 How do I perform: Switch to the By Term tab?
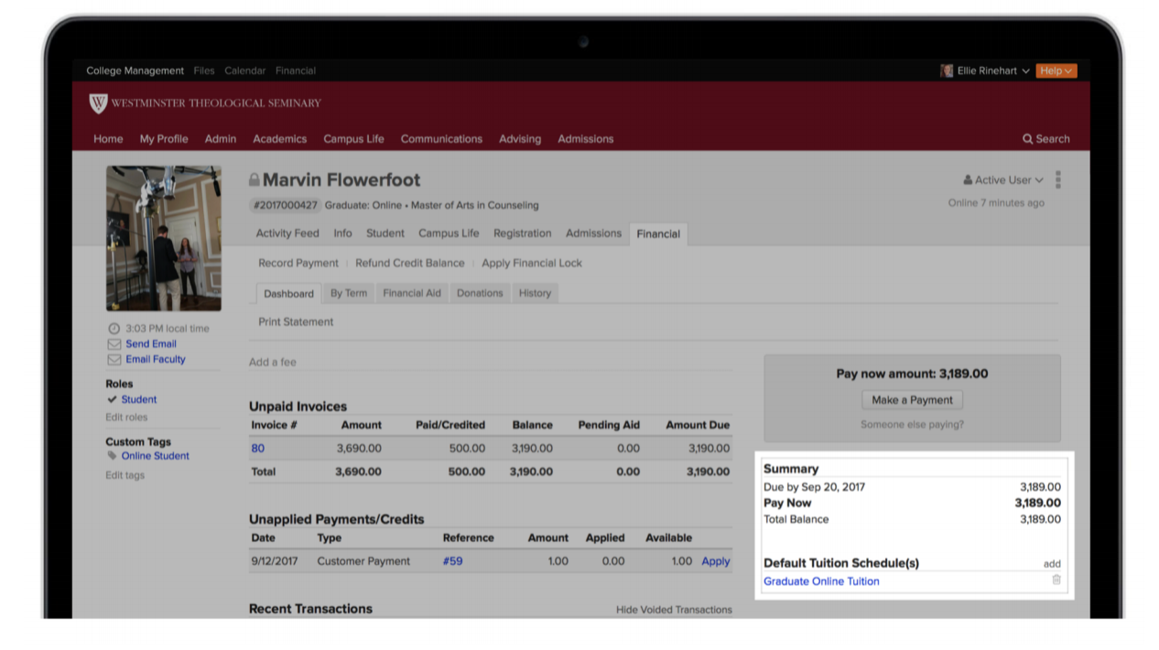click(x=348, y=294)
